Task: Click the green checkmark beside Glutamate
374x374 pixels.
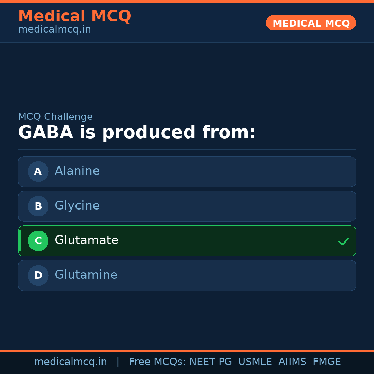Action: click(344, 241)
